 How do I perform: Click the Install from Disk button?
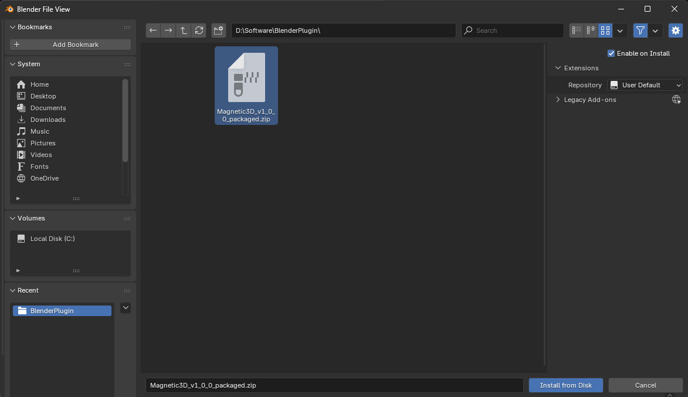click(x=565, y=385)
